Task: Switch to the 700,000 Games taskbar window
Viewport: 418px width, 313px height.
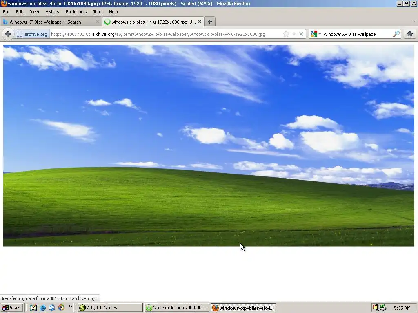Action: pyautogui.click(x=110, y=308)
